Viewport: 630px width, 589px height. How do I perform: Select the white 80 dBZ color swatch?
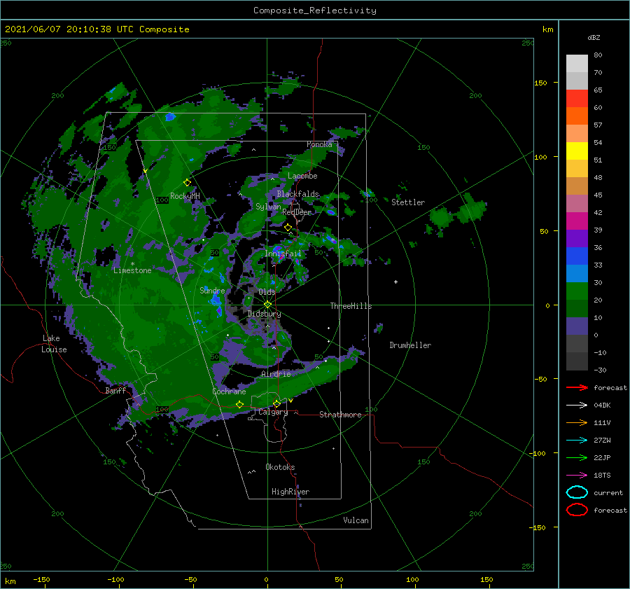coord(577,63)
